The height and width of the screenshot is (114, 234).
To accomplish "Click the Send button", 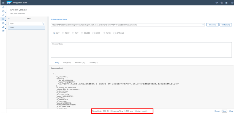I will click(224, 111).
